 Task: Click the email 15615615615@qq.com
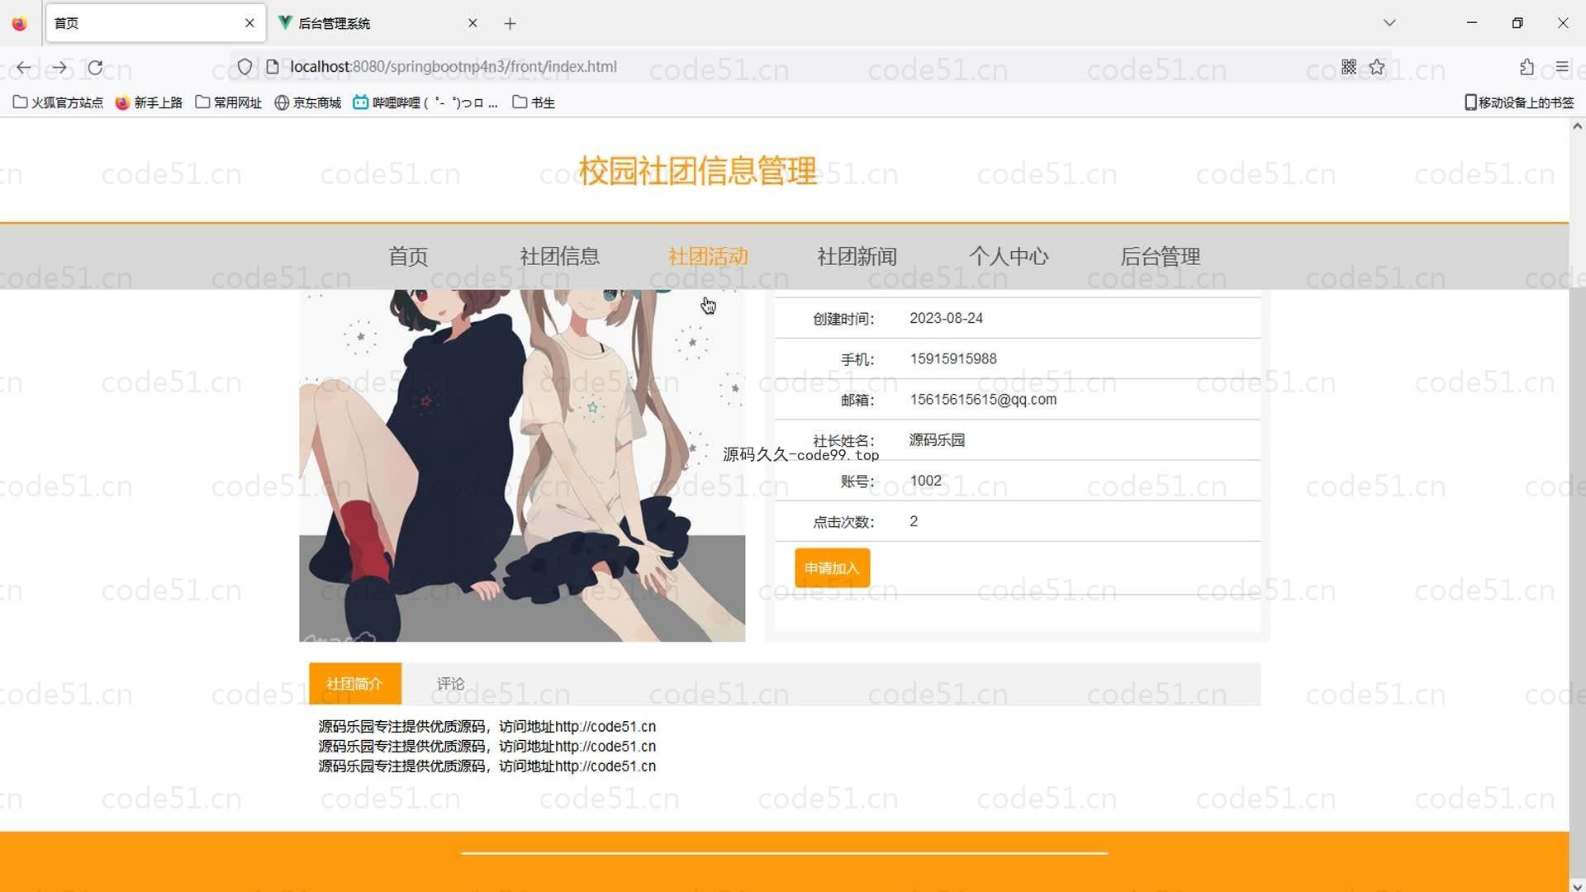tap(983, 399)
